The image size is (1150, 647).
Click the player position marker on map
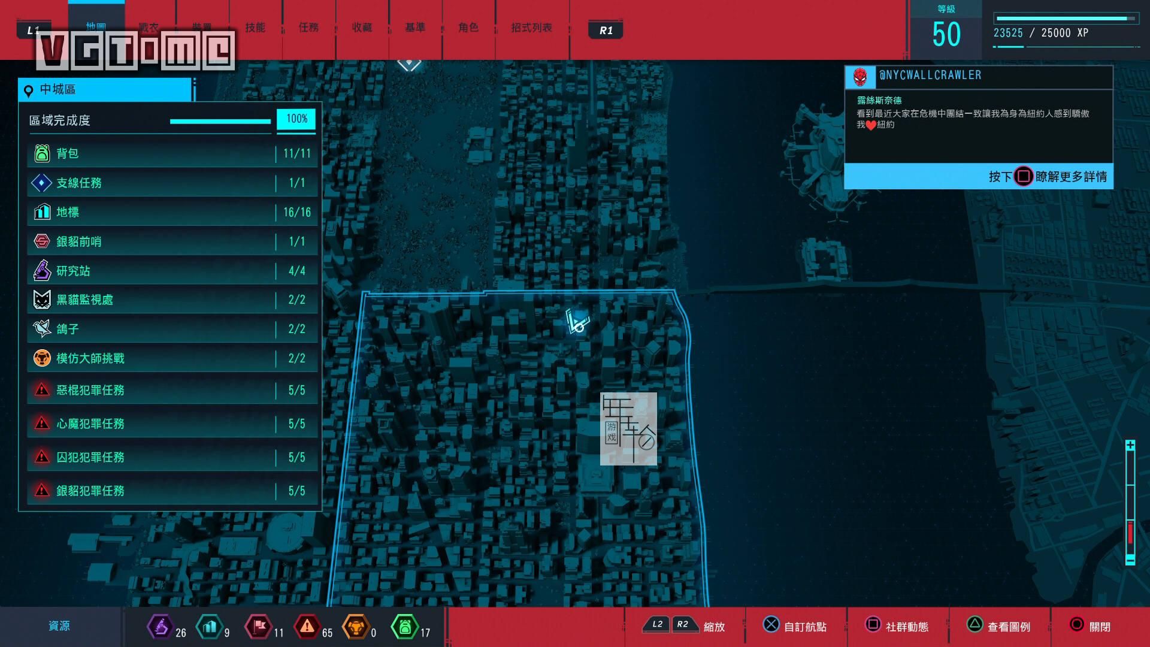[577, 322]
